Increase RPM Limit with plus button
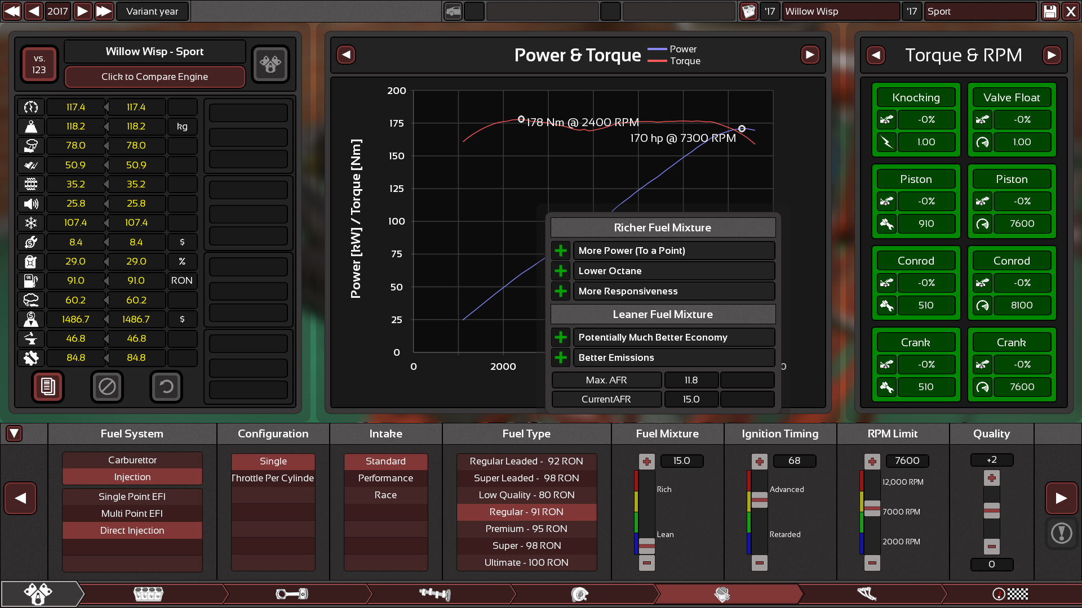Viewport: 1082px width, 608px height. point(872,462)
